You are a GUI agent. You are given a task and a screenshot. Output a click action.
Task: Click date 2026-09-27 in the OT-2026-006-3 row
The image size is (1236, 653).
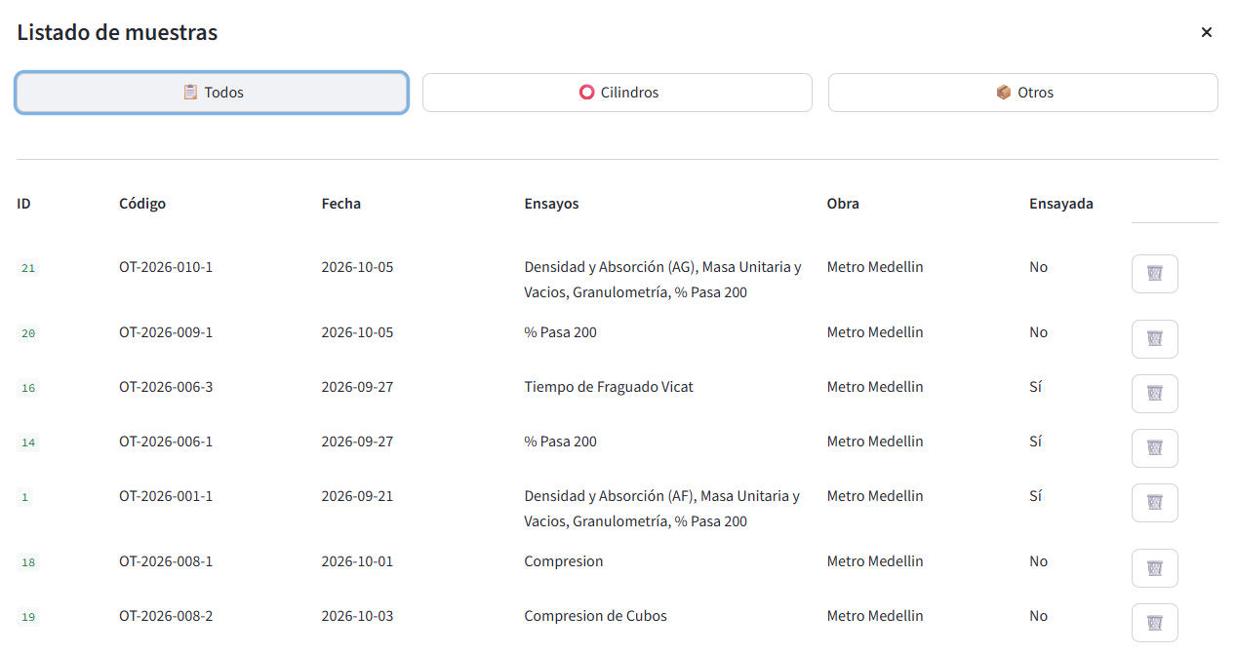[358, 387]
